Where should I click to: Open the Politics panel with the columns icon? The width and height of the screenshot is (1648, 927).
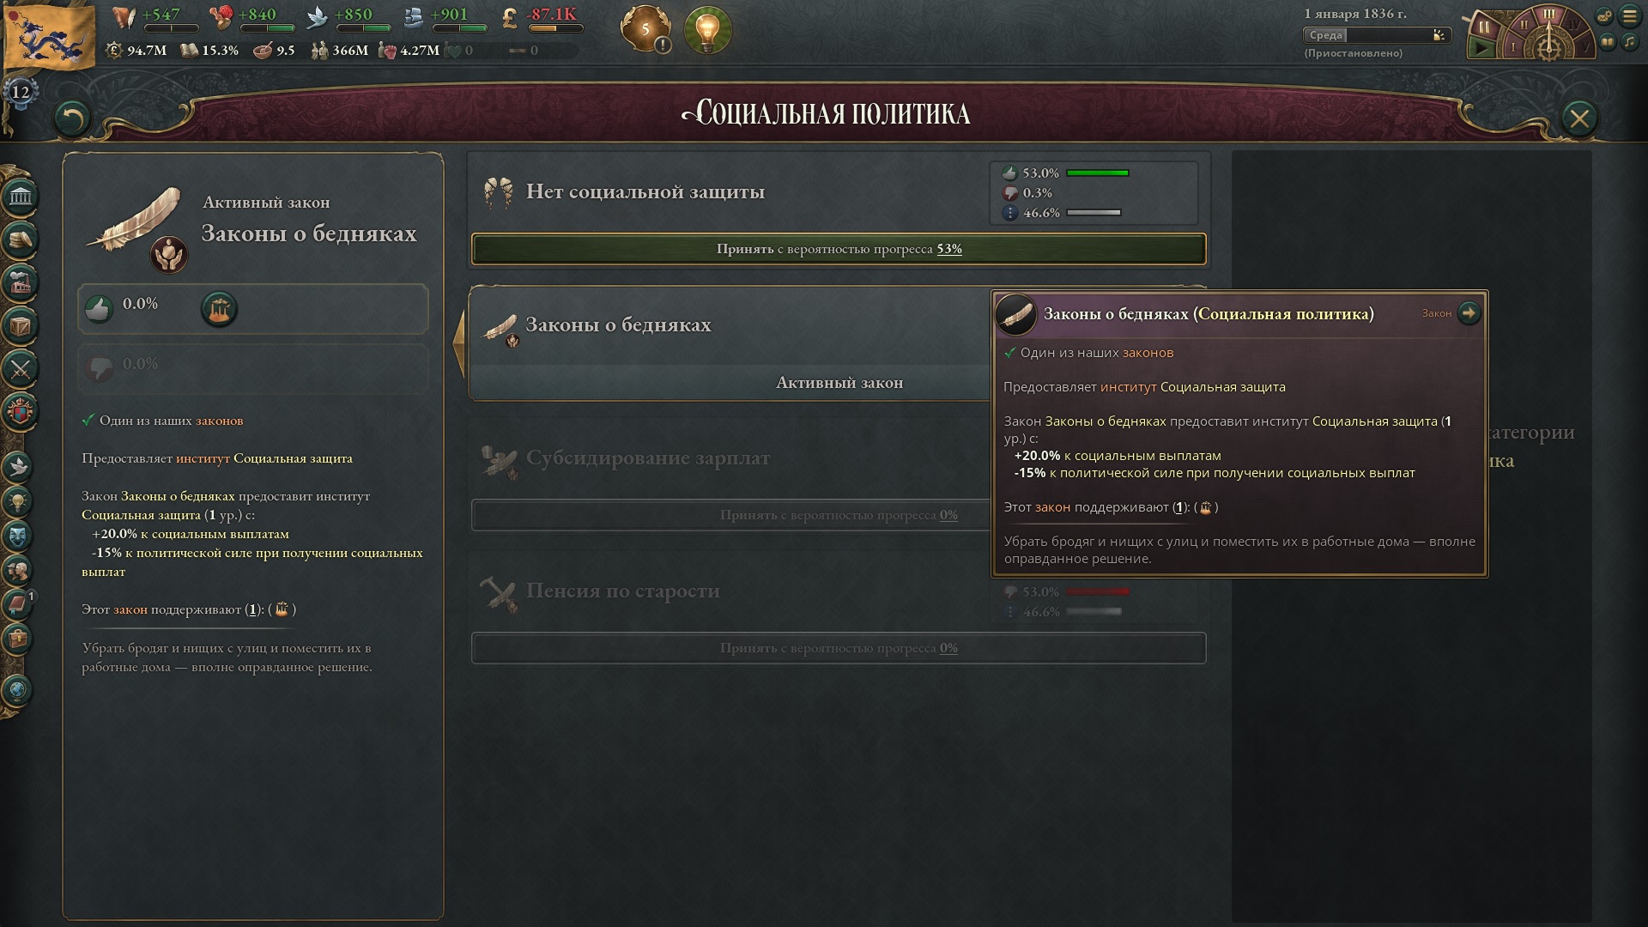[21, 197]
